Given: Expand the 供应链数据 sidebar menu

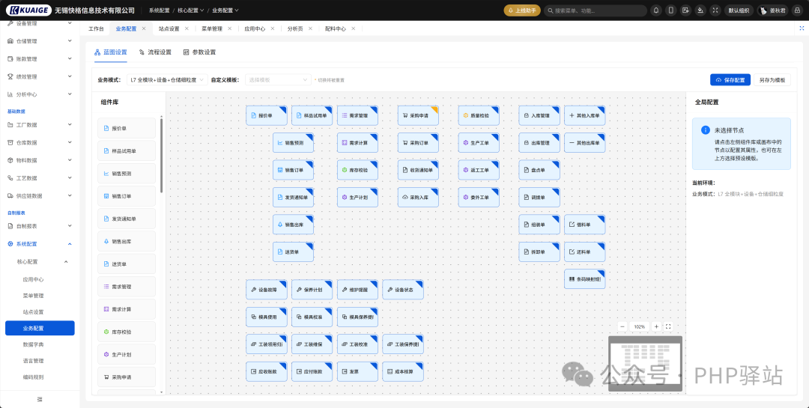Looking at the screenshot, I should 40,196.
